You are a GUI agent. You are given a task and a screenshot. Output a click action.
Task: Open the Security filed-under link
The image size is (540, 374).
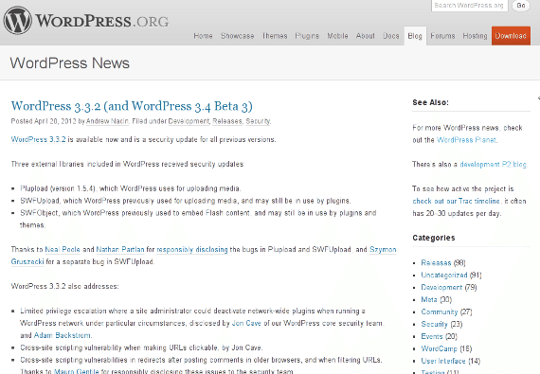click(258, 121)
